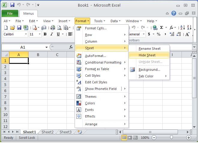Toggle Bold formatting
The width and height of the screenshot is (198, 143).
[x=45, y=34]
